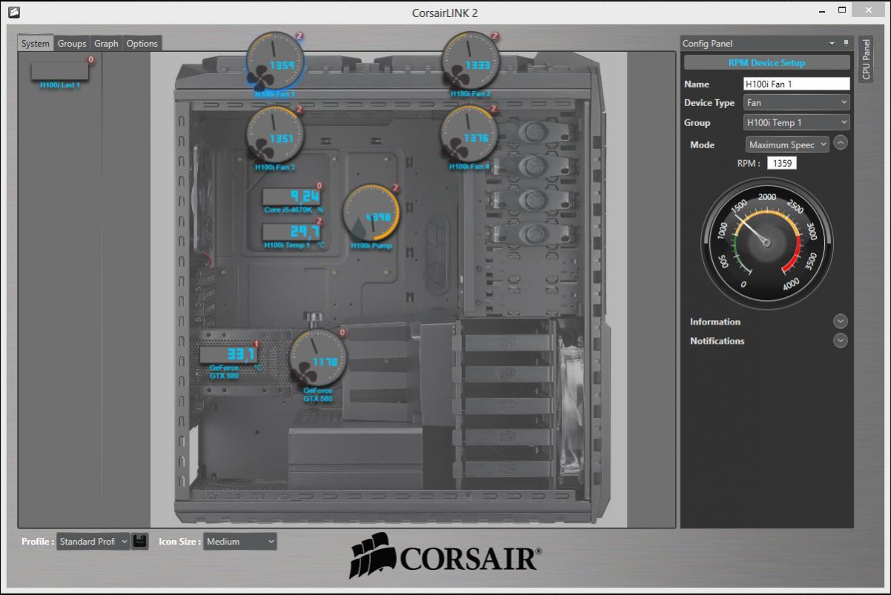This screenshot has height=595, width=891.
Task: Minimize the CorsairLINK 2 window
Action: (822, 11)
